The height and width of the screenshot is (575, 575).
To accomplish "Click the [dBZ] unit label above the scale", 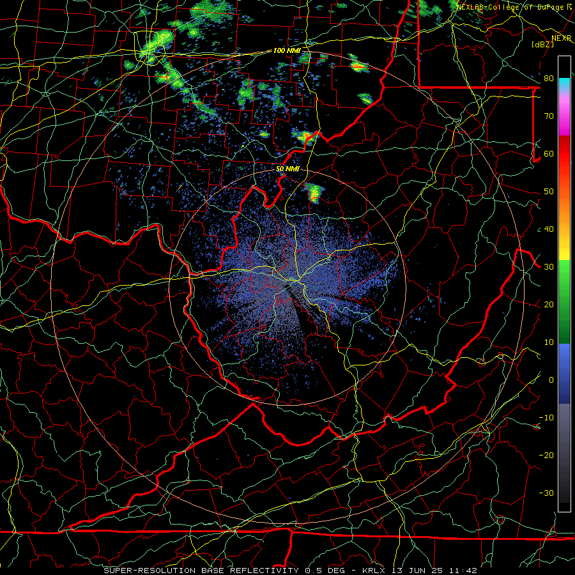I will coord(542,44).
